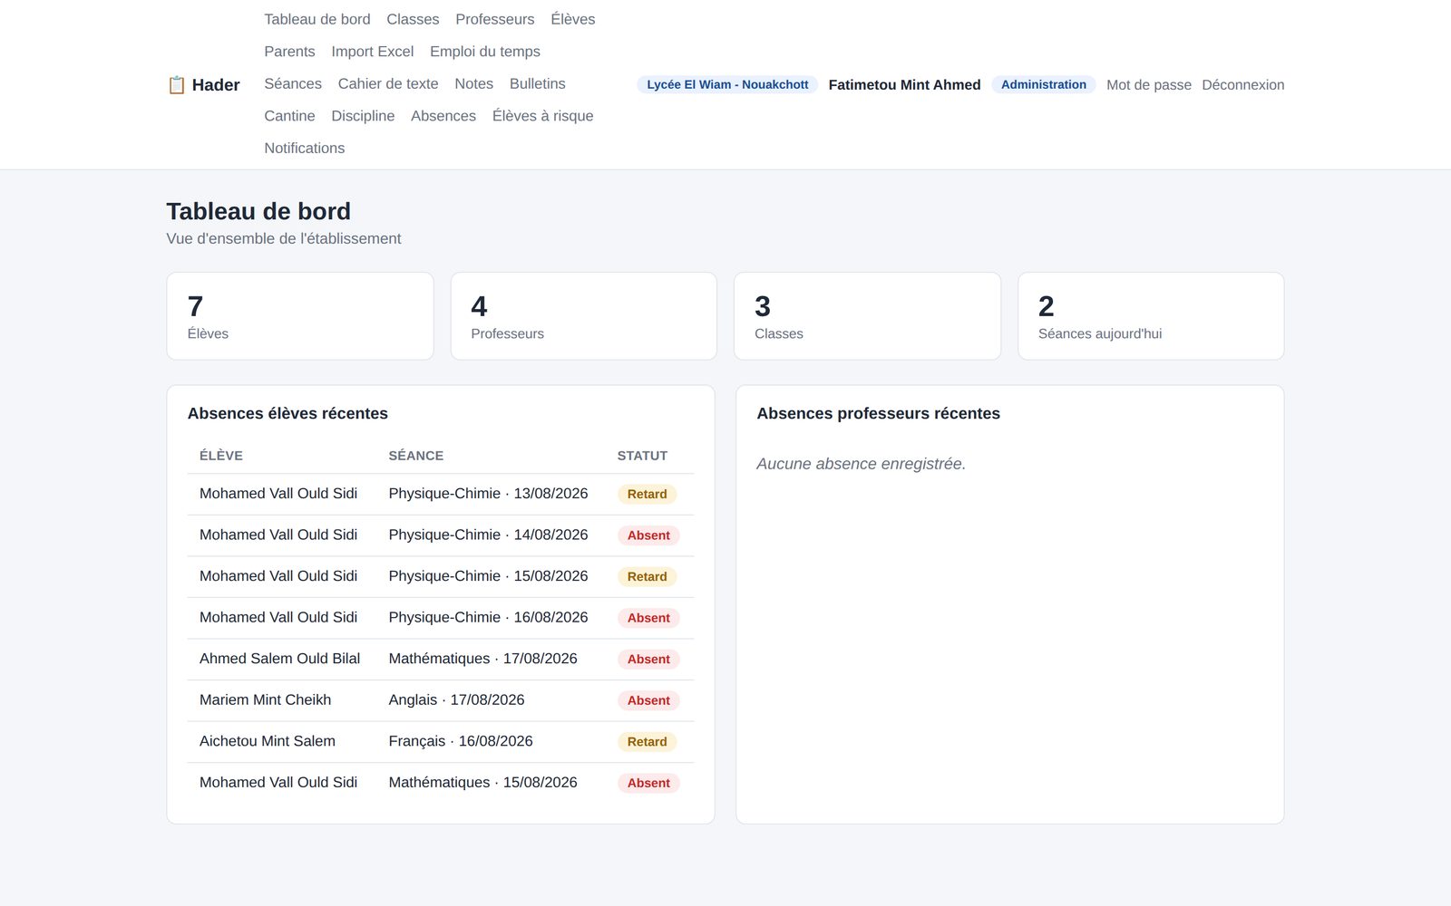Select Ahmed Salem Ould Bilal row name
This screenshot has width=1451, height=906.
pos(279,659)
